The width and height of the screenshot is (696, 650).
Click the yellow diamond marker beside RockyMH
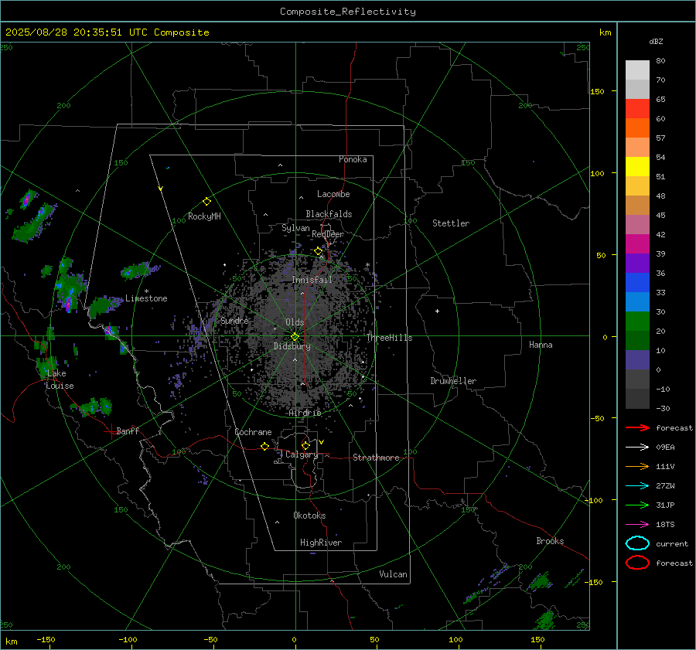(x=206, y=202)
